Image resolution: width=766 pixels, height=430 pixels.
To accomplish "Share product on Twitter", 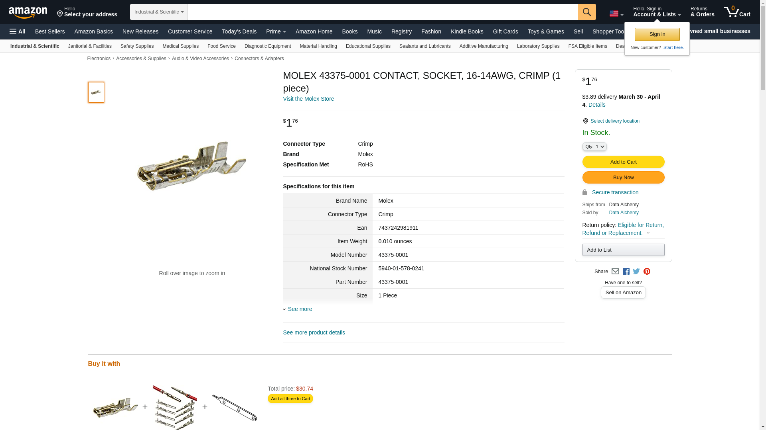I will (636, 272).
